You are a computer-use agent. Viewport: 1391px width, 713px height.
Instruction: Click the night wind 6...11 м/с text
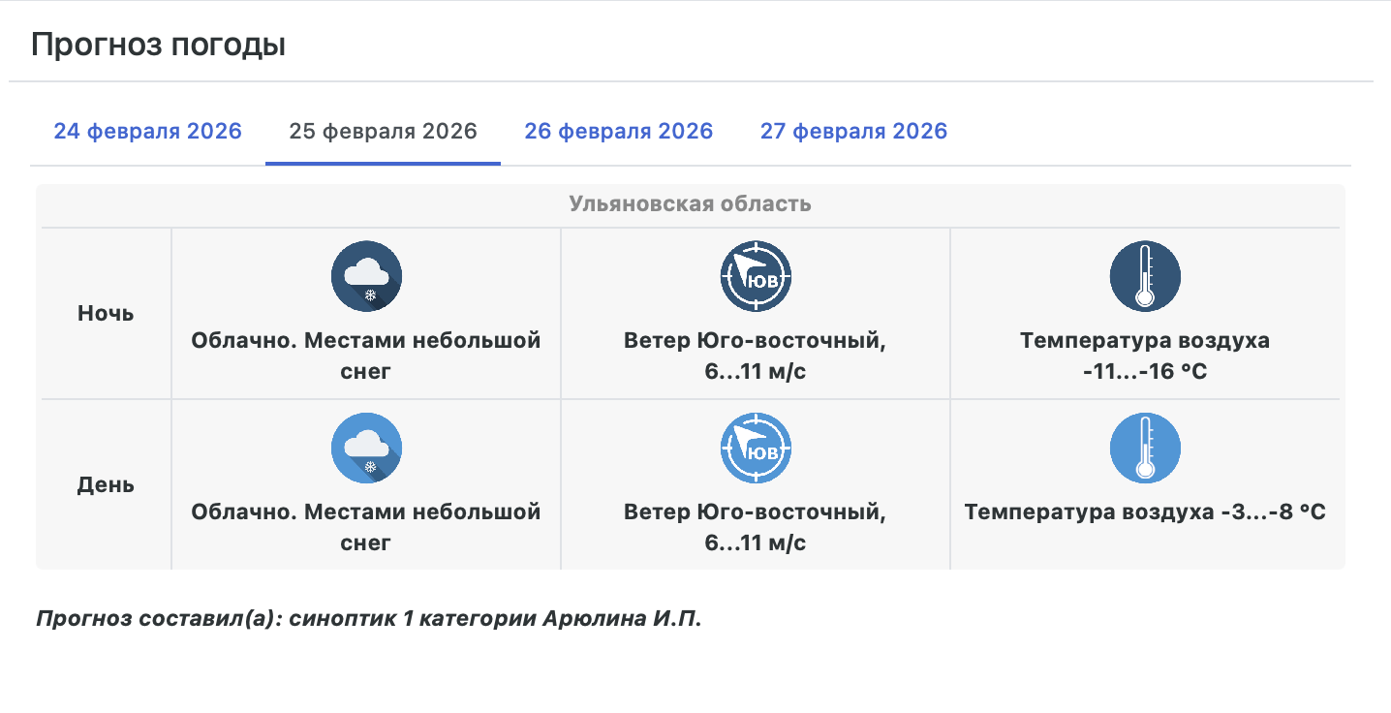pyautogui.click(x=756, y=372)
